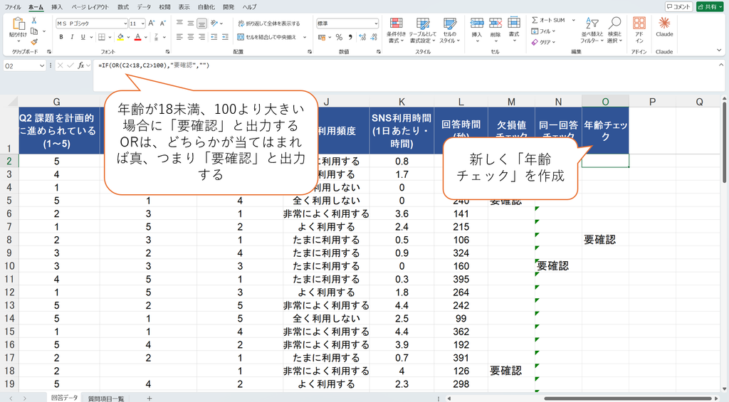Click in the formula bar text
The height and width of the screenshot is (402, 729).
click(154, 65)
